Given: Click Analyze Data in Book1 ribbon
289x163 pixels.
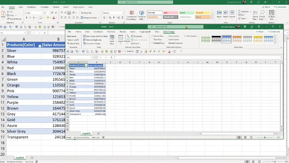Looking at the screenshot, I should [x=272, y=15].
